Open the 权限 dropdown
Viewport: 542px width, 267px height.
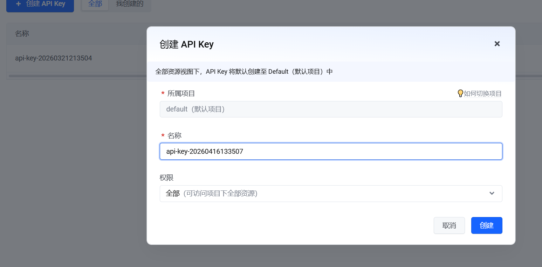pos(331,194)
